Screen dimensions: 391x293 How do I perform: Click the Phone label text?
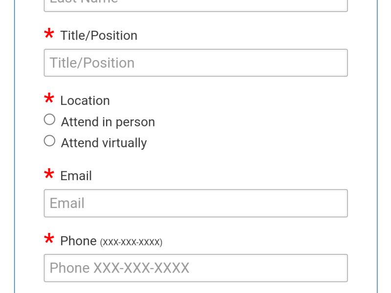(x=78, y=240)
